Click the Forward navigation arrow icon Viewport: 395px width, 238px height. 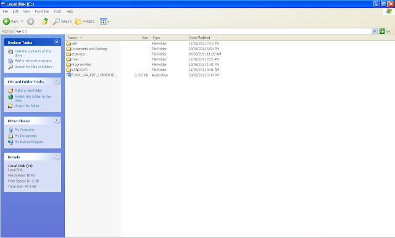point(30,22)
